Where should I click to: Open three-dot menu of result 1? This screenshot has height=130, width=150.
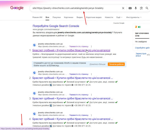91,46
